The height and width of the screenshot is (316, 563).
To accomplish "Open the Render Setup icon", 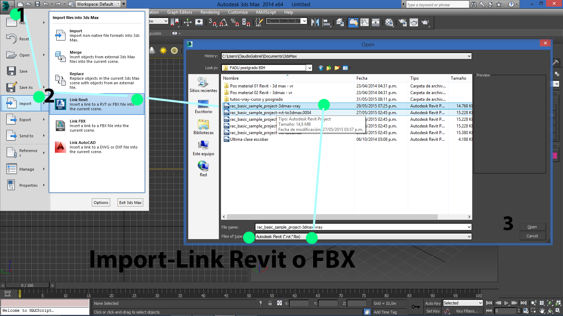I will tap(403, 22).
